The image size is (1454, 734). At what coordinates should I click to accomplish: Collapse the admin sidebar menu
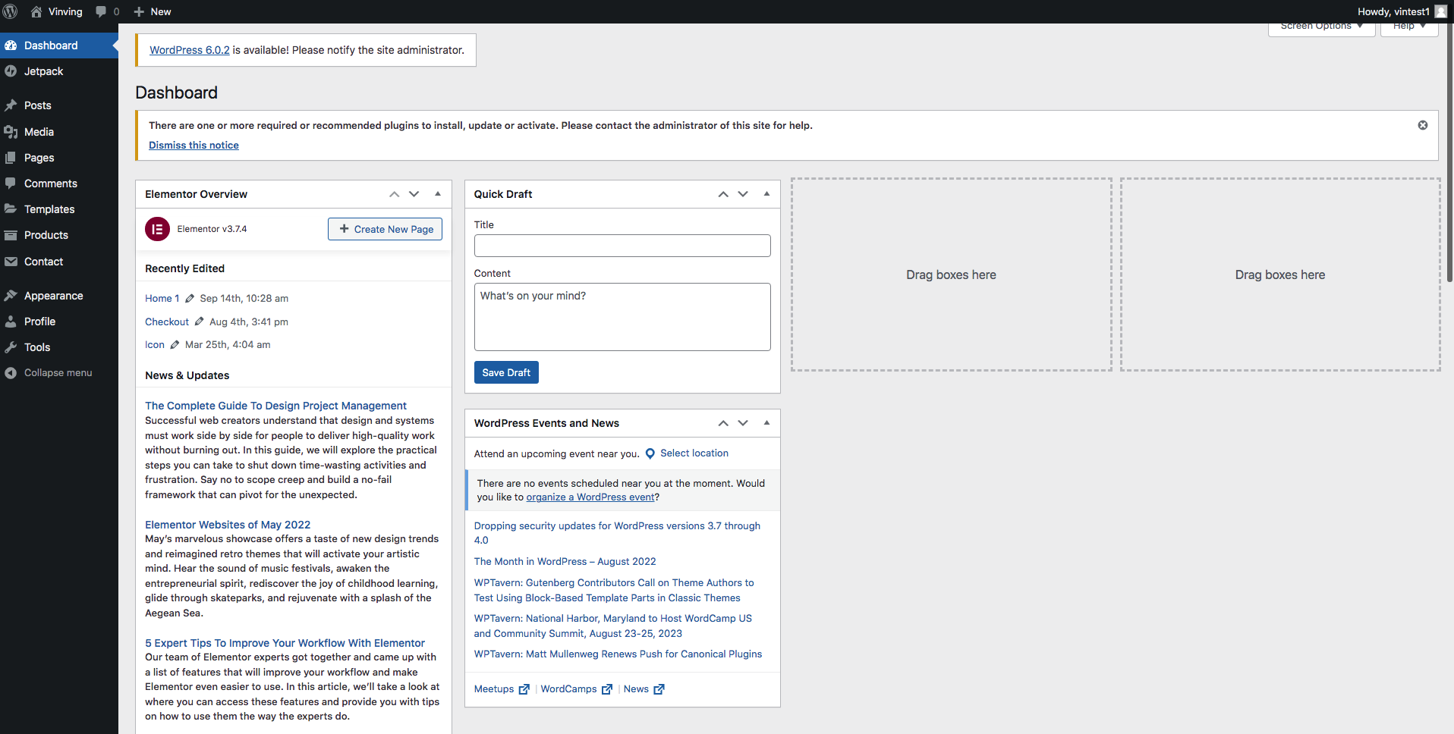pos(59,373)
